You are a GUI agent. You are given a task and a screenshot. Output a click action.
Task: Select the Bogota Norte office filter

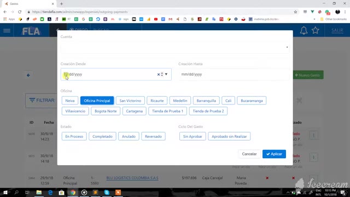(106, 111)
